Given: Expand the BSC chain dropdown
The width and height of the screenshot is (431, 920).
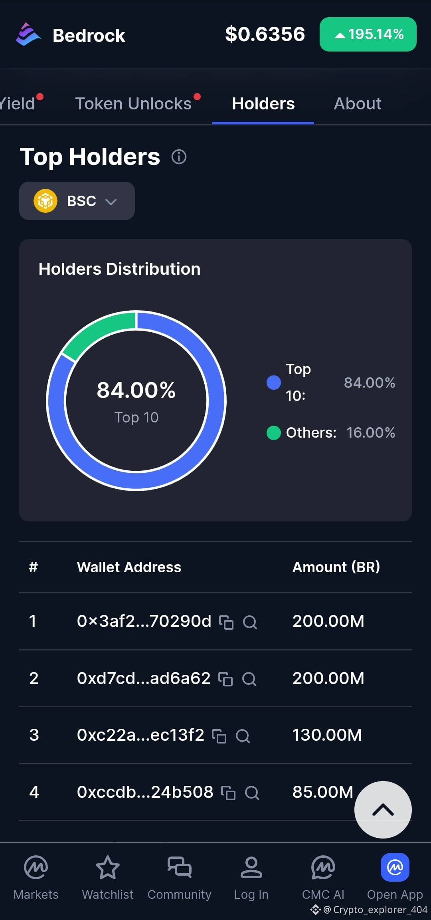Looking at the screenshot, I should [x=77, y=201].
